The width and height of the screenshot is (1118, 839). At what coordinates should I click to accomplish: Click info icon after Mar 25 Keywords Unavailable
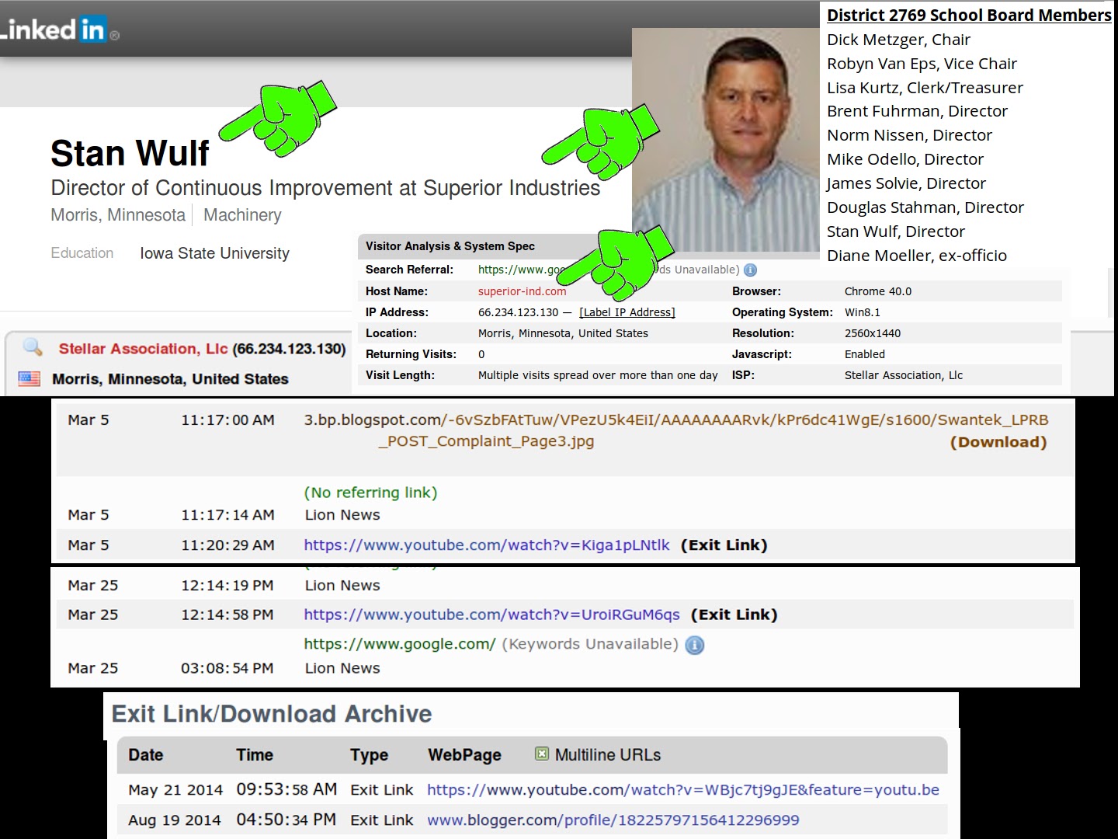pyautogui.click(x=695, y=645)
